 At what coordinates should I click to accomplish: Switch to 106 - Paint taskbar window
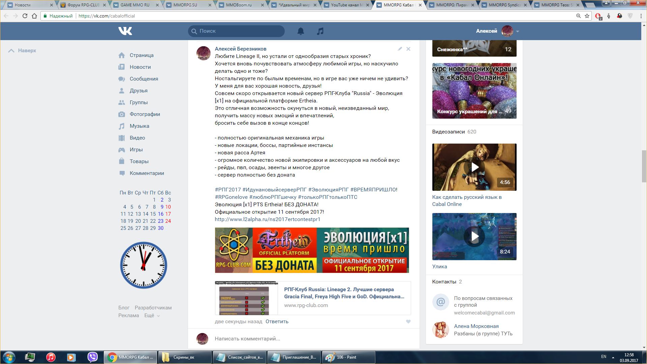pyautogui.click(x=348, y=357)
